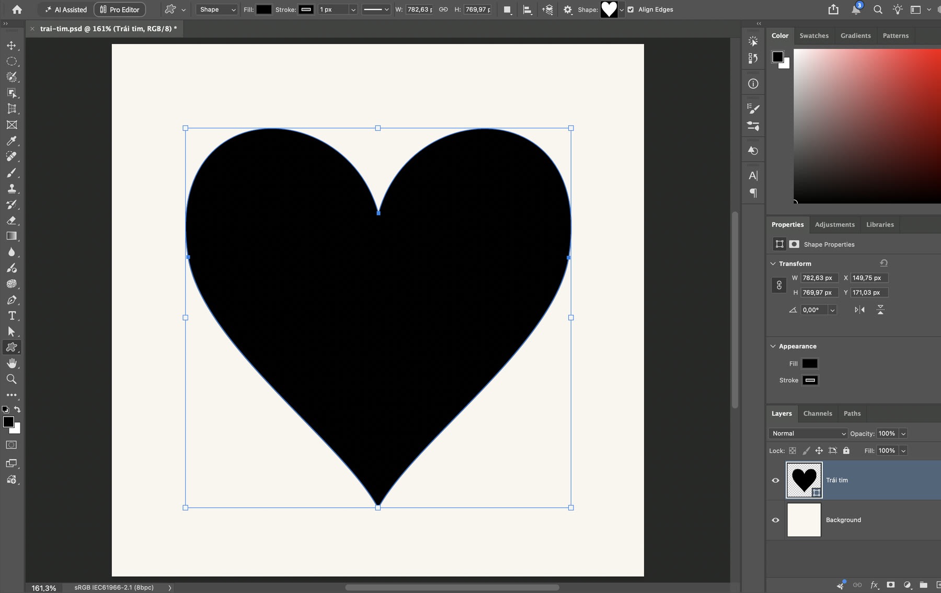Toggle link between W and H in options bar
This screenshot has height=593, width=941.
point(443,9)
